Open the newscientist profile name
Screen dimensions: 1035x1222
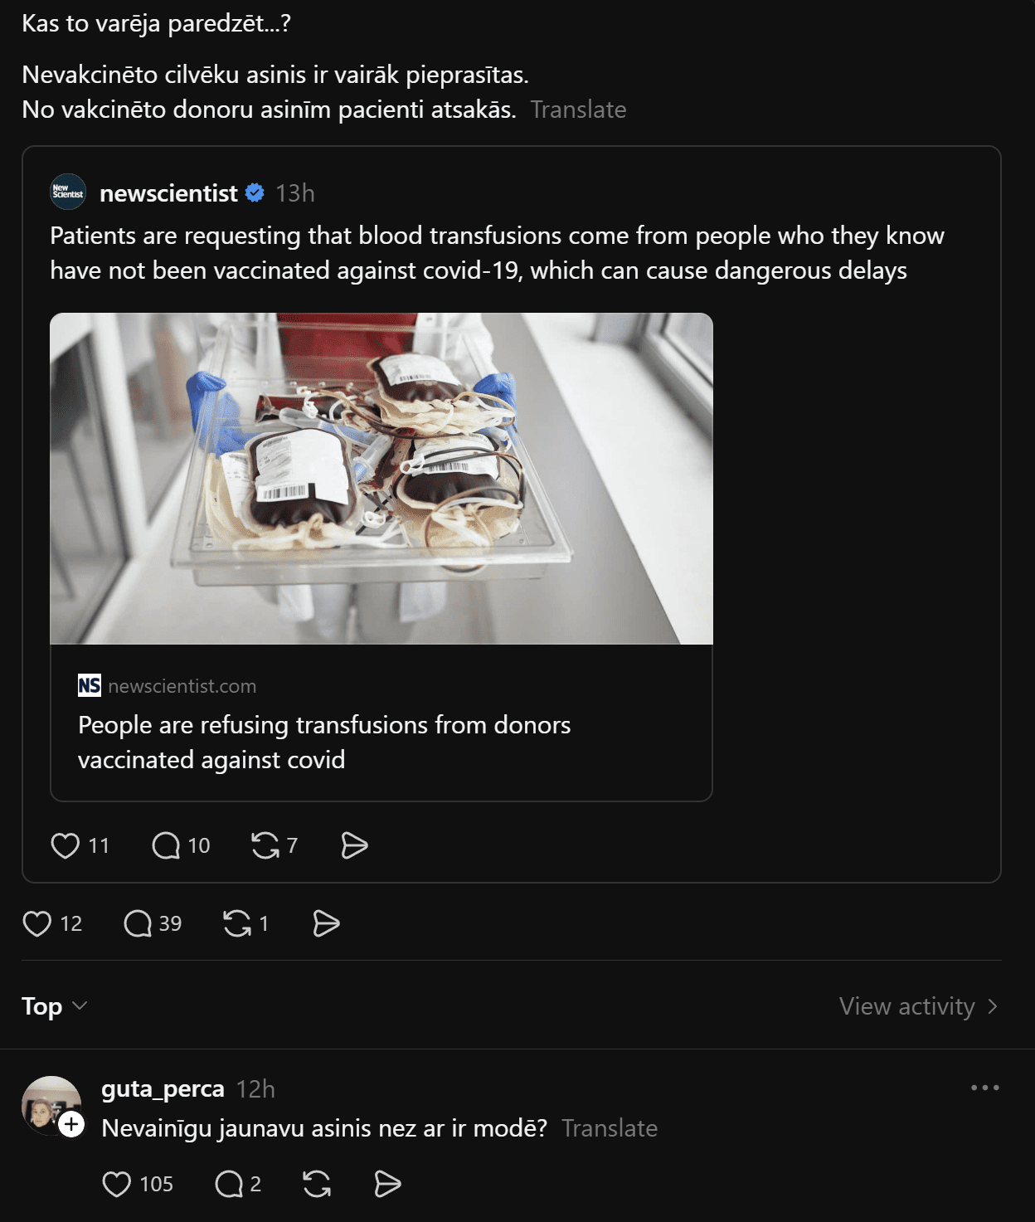pyautogui.click(x=168, y=193)
